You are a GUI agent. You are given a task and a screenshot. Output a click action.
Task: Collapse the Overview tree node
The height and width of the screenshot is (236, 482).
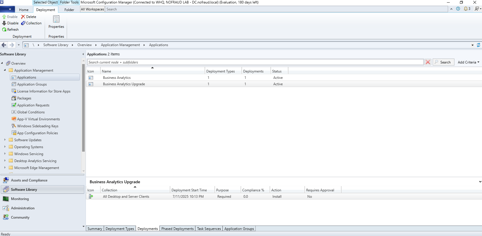click(2, 63)
